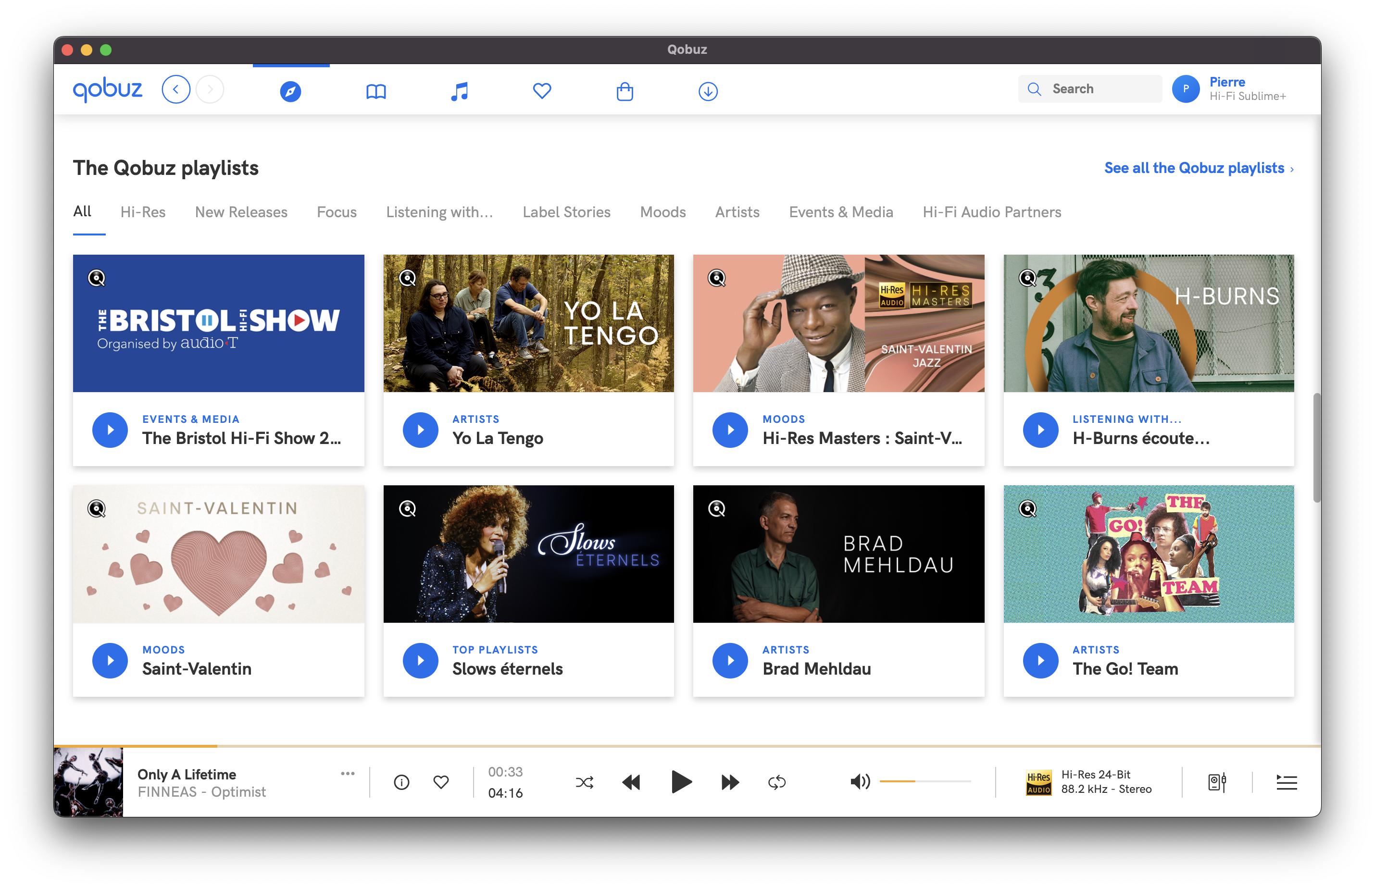Open the output device settings icon
The height and width of the screenshot is (888, 1375).
(1216, 782)
